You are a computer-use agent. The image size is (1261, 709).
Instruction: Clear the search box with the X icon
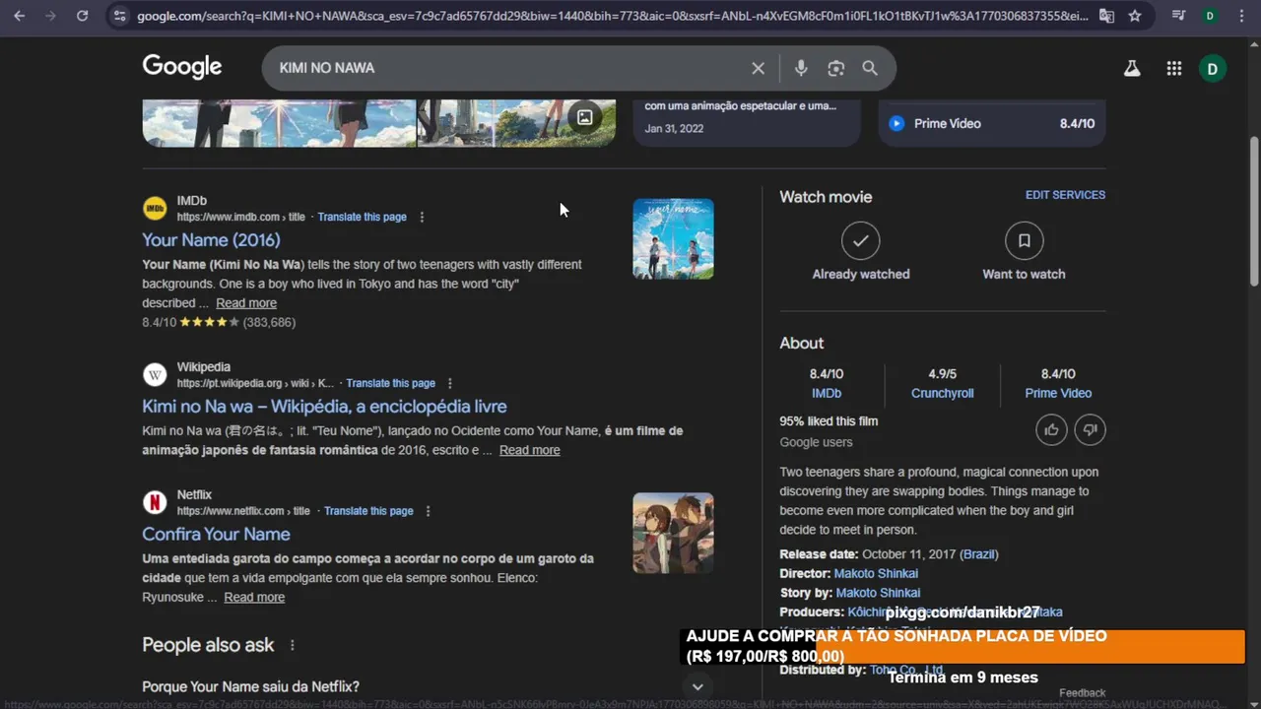pyautogui.click(x=758, y=68)
